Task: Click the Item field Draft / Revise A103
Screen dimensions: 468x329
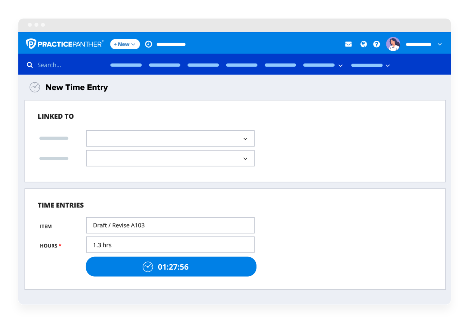Action: [170, 225]
